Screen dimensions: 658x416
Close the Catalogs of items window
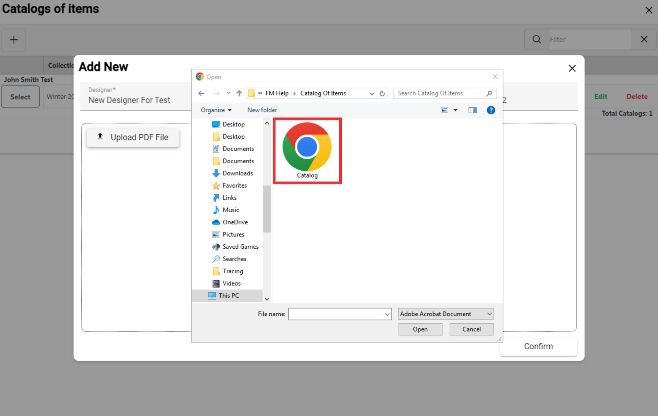tap(648, 10)
